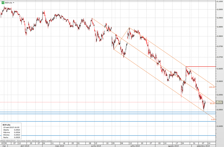The width and height of the screenshot is (224, 147).
Task: Click the '04' date tick in May
Action: [x=44, y=143]
